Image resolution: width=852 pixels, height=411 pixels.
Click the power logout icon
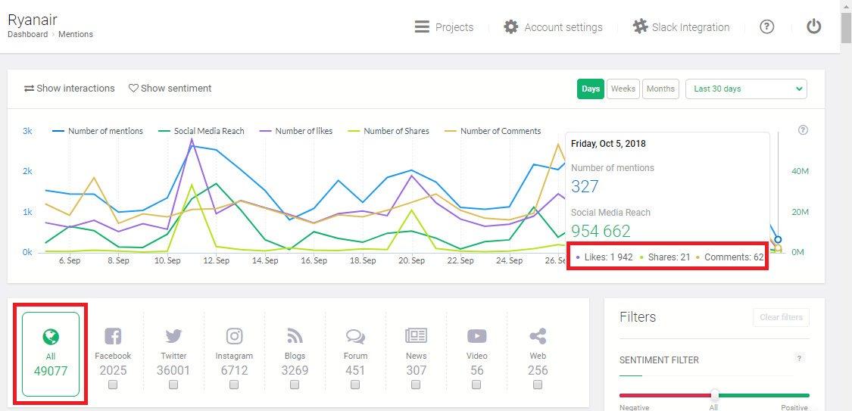click(813, 26)
